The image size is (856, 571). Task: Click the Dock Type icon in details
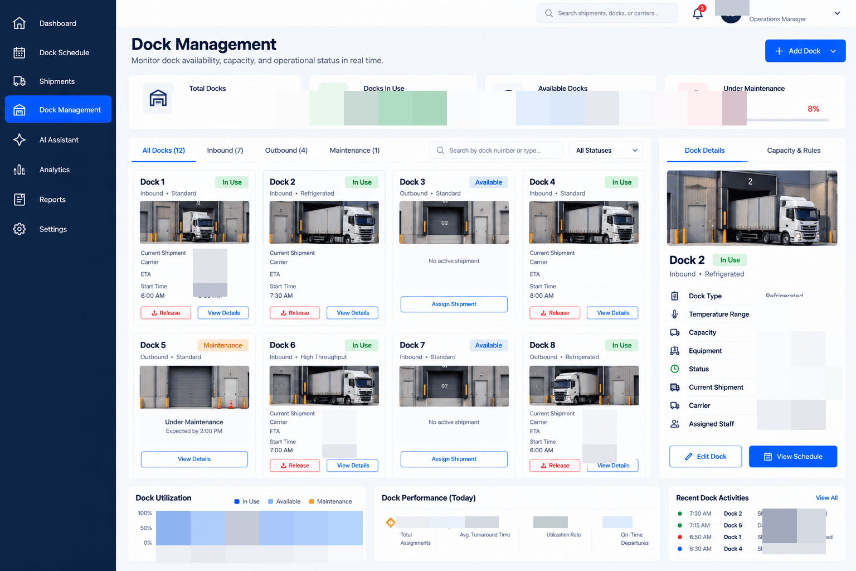coord(675,296)
